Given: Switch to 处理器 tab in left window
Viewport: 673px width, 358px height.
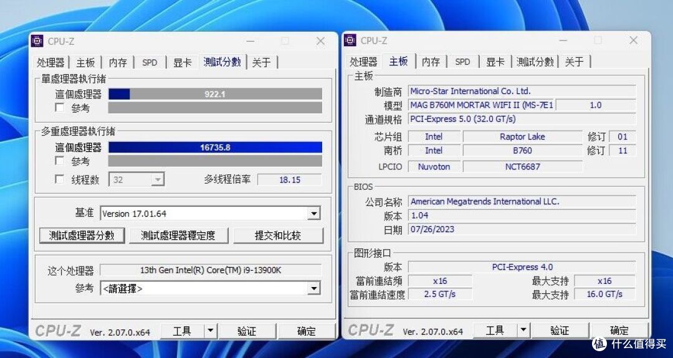Looking at the screenshot, I should [50, 63].
